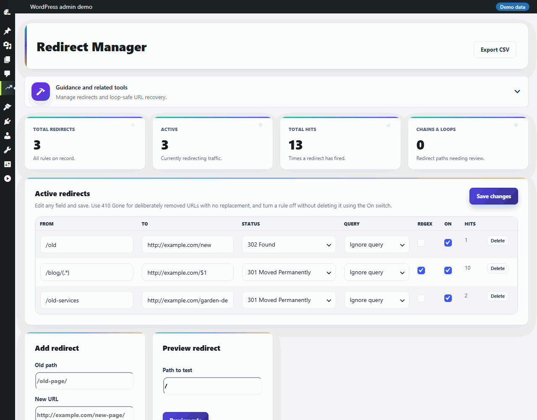Click Save changes button
The width and height of the screenshot is (537, 420).
coord(494,196)
